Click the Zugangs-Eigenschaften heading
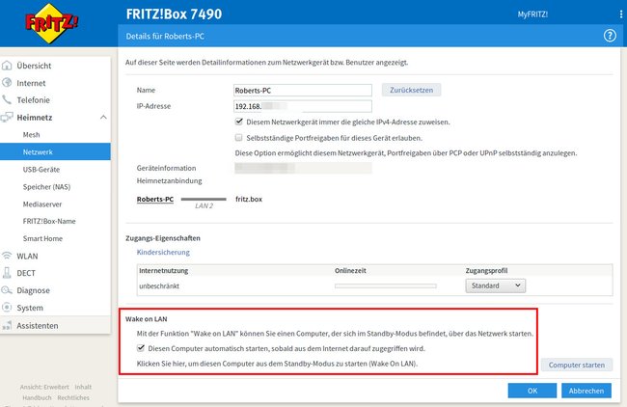 point(163,238)
